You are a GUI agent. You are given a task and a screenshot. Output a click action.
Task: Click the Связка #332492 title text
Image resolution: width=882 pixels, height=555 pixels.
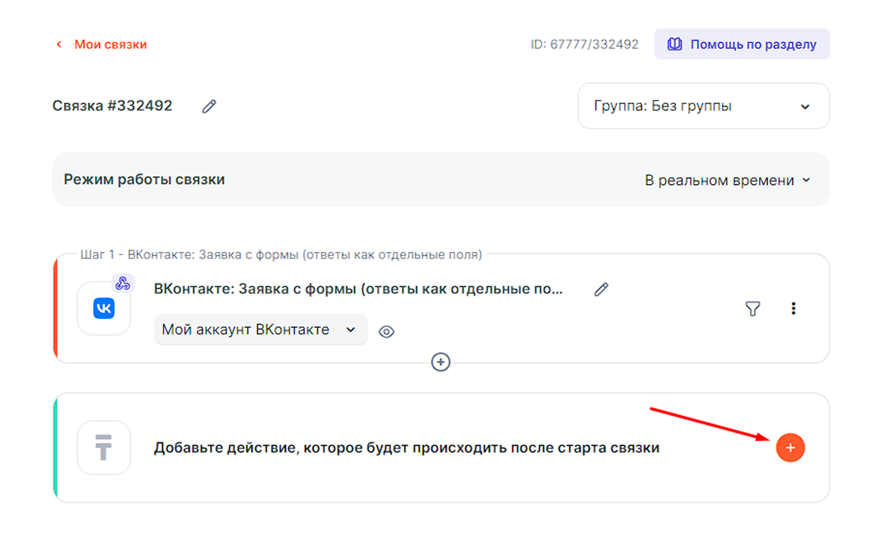(x=112, y=106)
